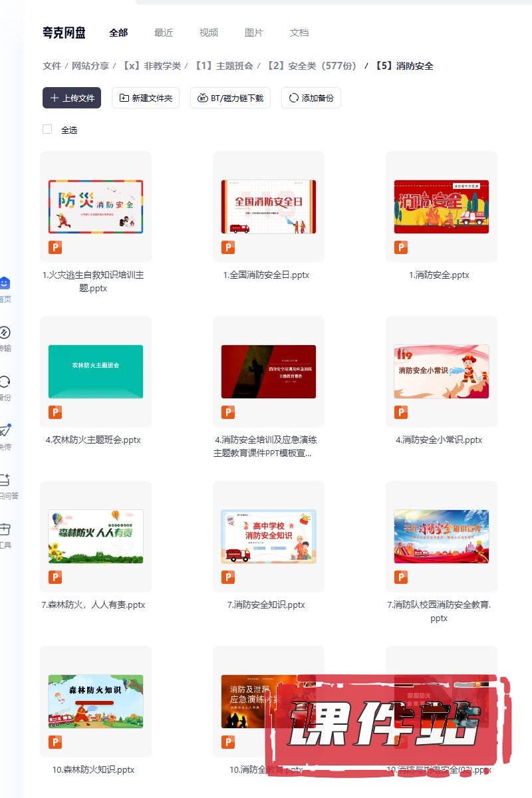Screen dimensions: 532x798
Task: Click the PPT icon on 4.农林防火主题班会.pptx
Action: (55, 413)
